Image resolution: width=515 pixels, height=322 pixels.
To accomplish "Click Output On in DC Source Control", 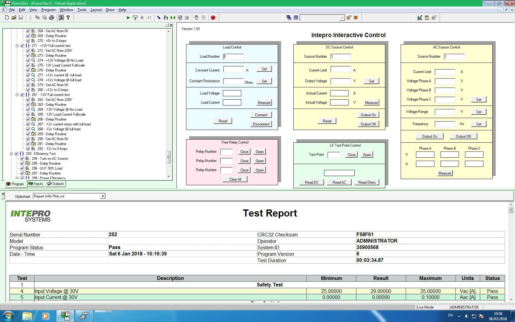I will point(368,115).
